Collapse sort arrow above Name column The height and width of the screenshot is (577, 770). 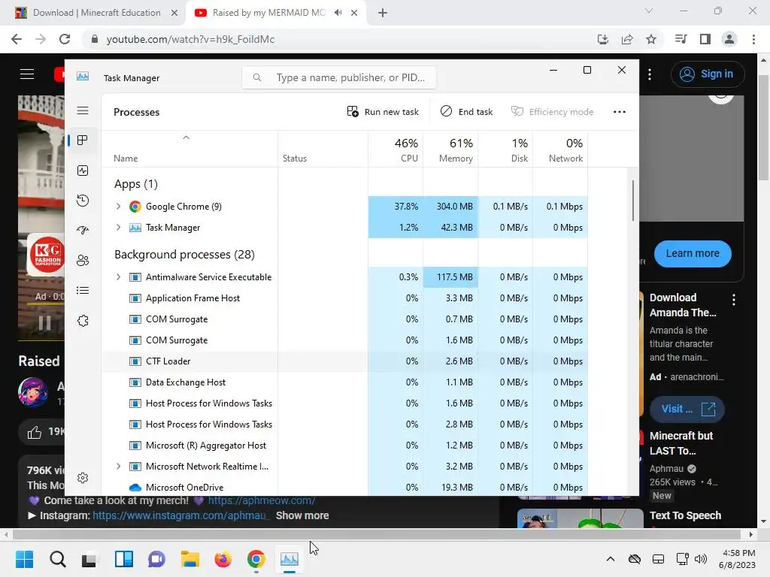[186, 138]
